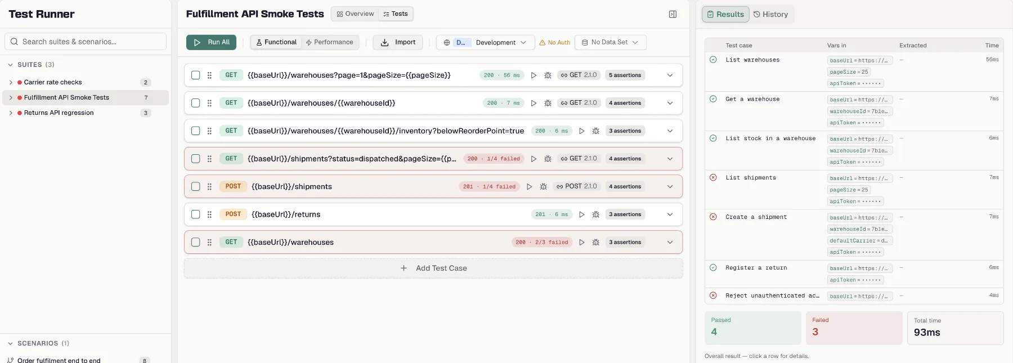Switch to Performance test mode
This screenshot has height=363, width=1013.
pyautogui.click(x=329, y=42)
